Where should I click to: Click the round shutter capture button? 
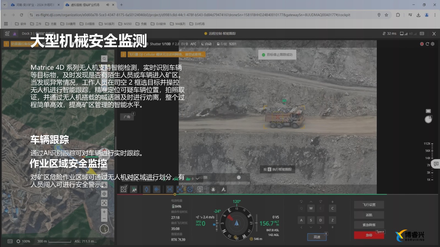click(x=428, y=119)
